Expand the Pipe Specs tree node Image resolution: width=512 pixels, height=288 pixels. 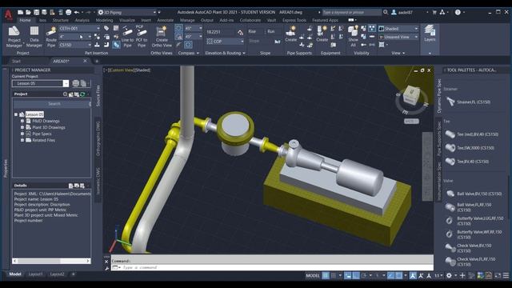[x=22, y=134]
